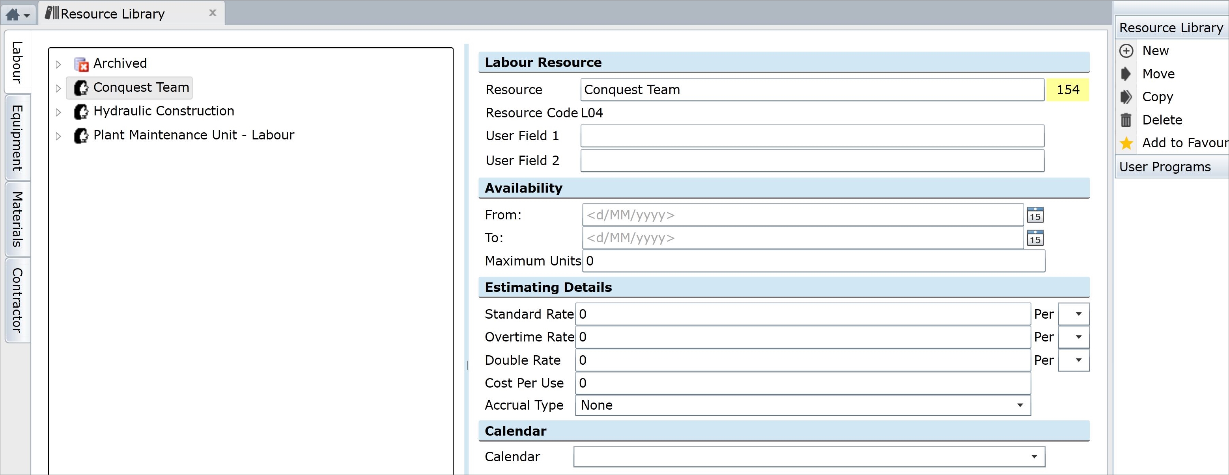Open the Double Rate Per dropdown
Image resolution: width=1229 pixels, height=475 pixels.
(x=1074, y=360)
